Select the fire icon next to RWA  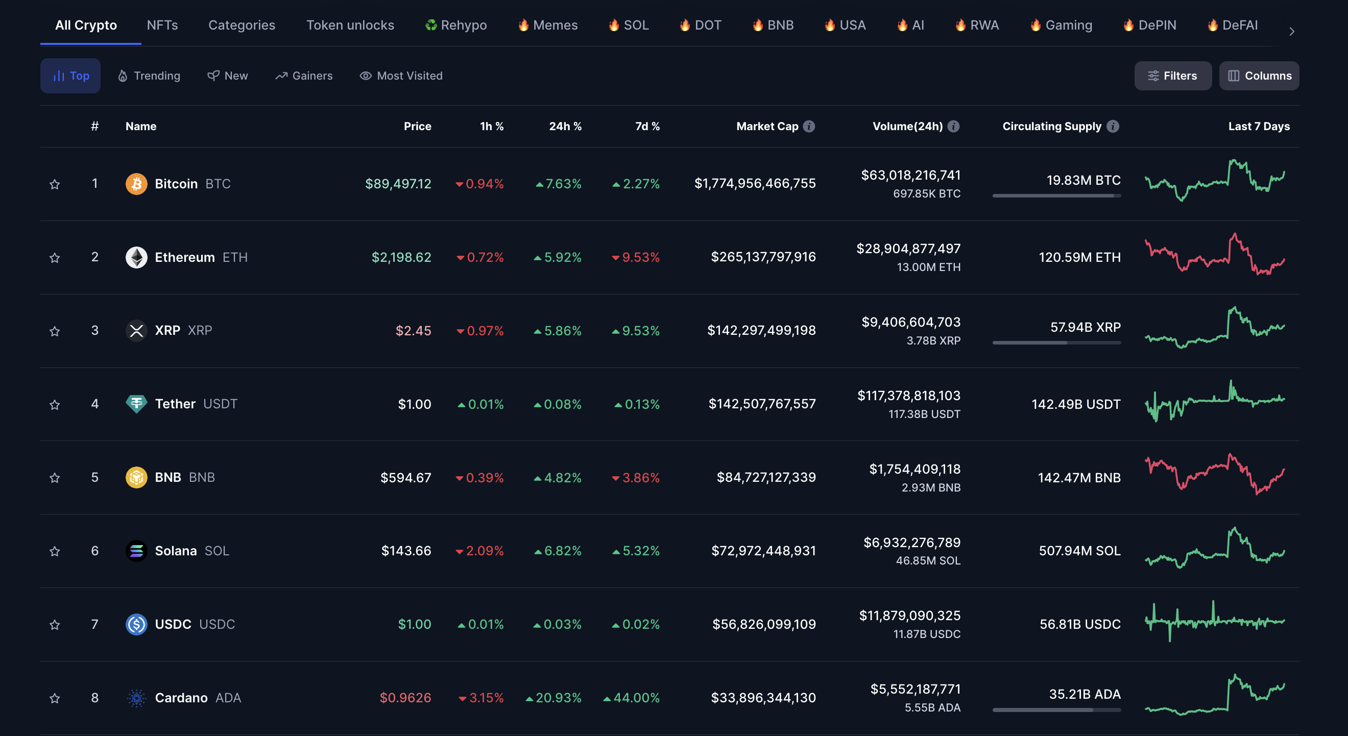[960, 24]
